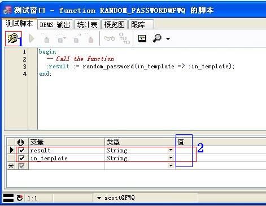Switch to the 测试脚本 tab
Viewport: 266px width, 206px height.
pos(19,24)
